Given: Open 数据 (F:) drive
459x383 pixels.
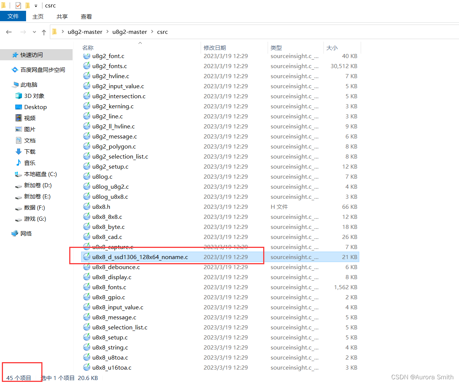Looking at the screenshot, I should click(30, 207).
